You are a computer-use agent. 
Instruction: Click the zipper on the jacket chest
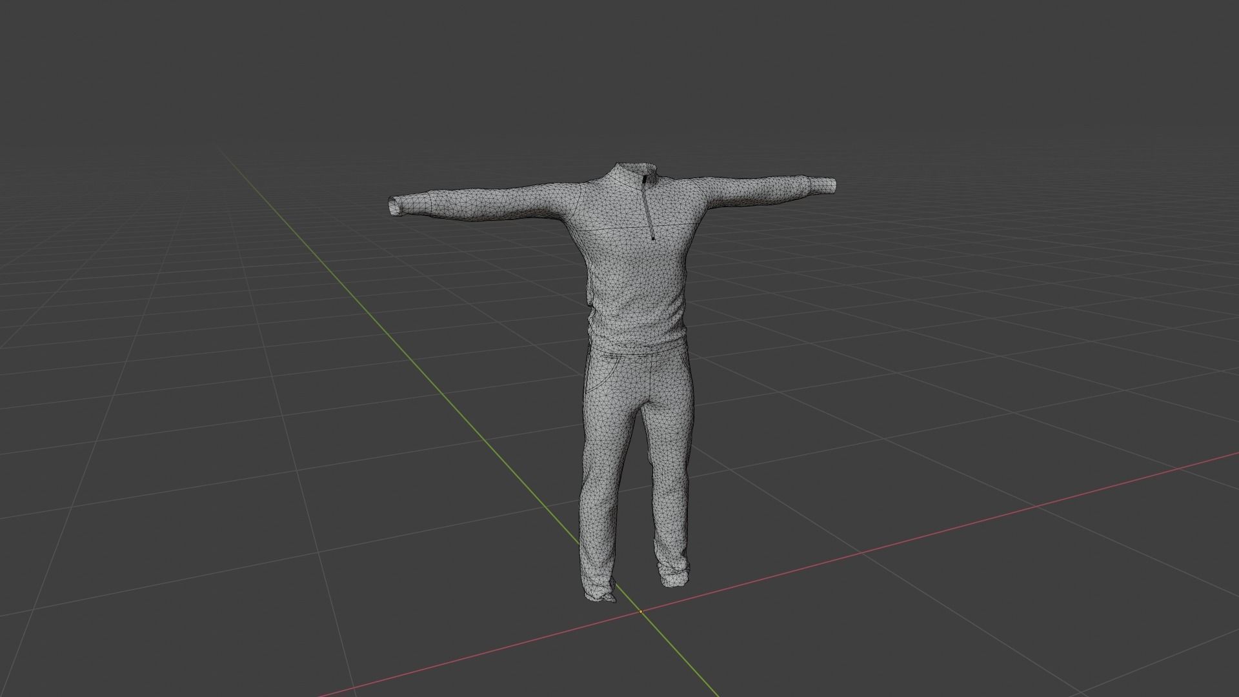[x=648, y=207]
